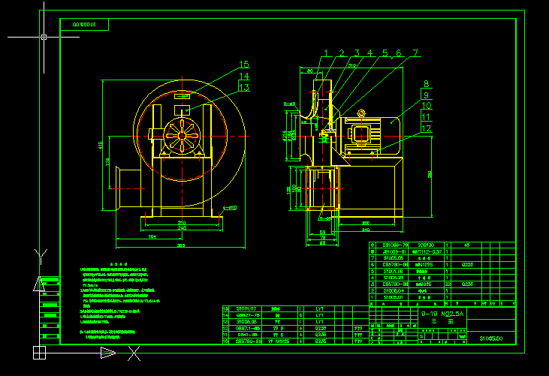Click the Y axis label of the UCS icon
The width and height of the screenshot is (549, 376).
coord(41,257)
